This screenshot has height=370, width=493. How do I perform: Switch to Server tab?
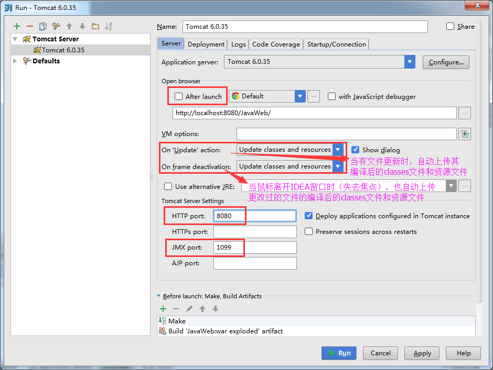pos(171,43)
